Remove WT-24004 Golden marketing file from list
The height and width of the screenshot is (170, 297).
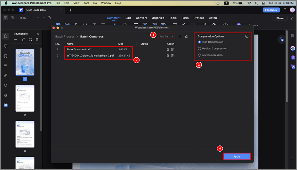tap(172, 56)
